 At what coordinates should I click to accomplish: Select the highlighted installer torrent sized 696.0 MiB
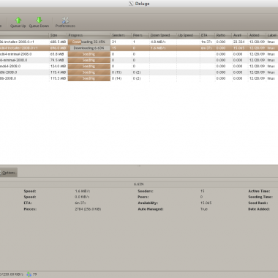(139, 48)
